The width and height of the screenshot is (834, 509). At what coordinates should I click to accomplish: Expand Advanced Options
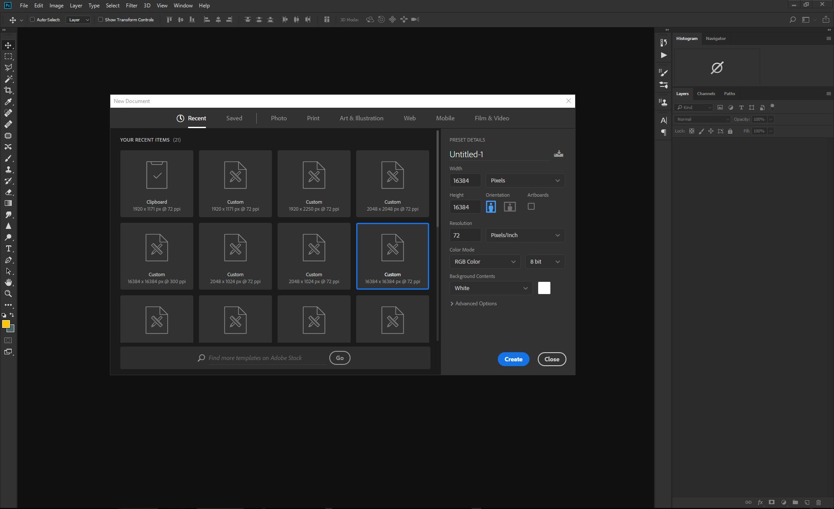coord(473,304)
